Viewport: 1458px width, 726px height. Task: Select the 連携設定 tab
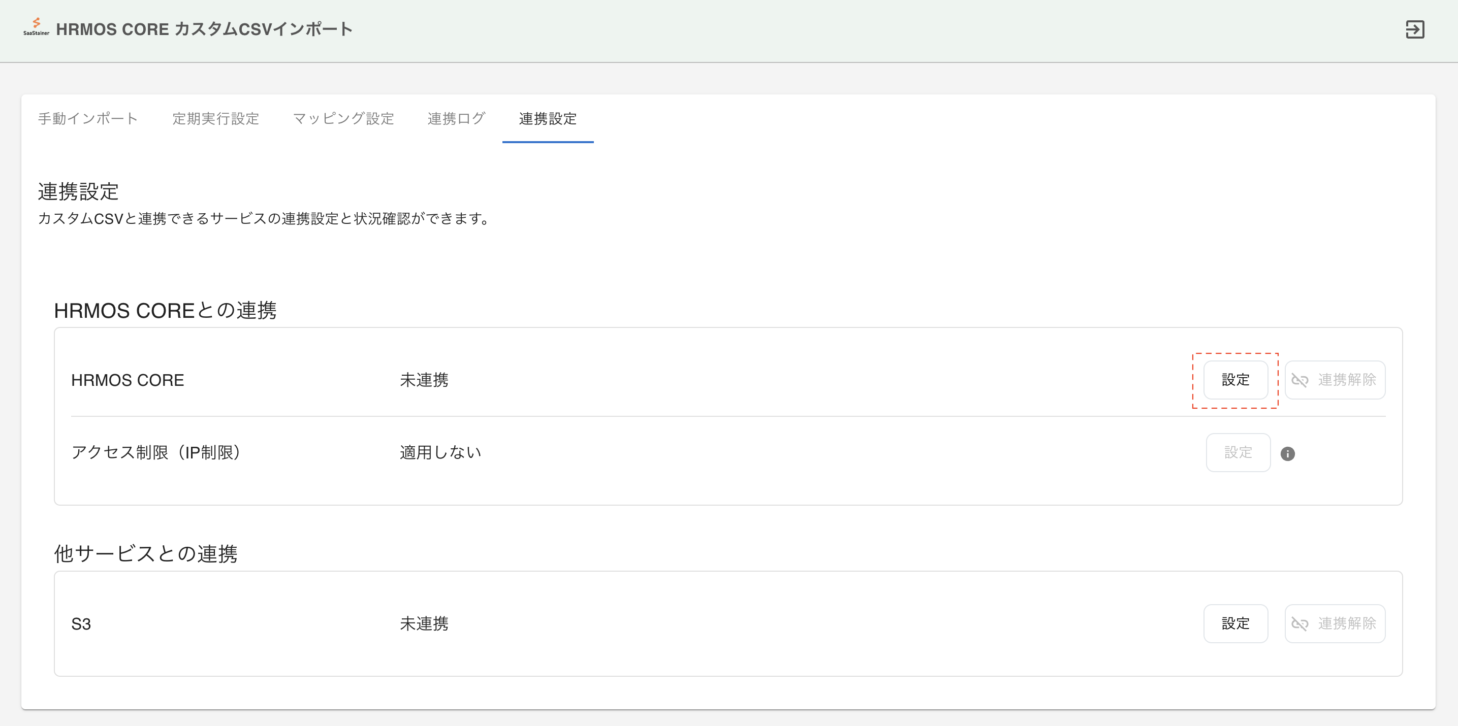547,119
